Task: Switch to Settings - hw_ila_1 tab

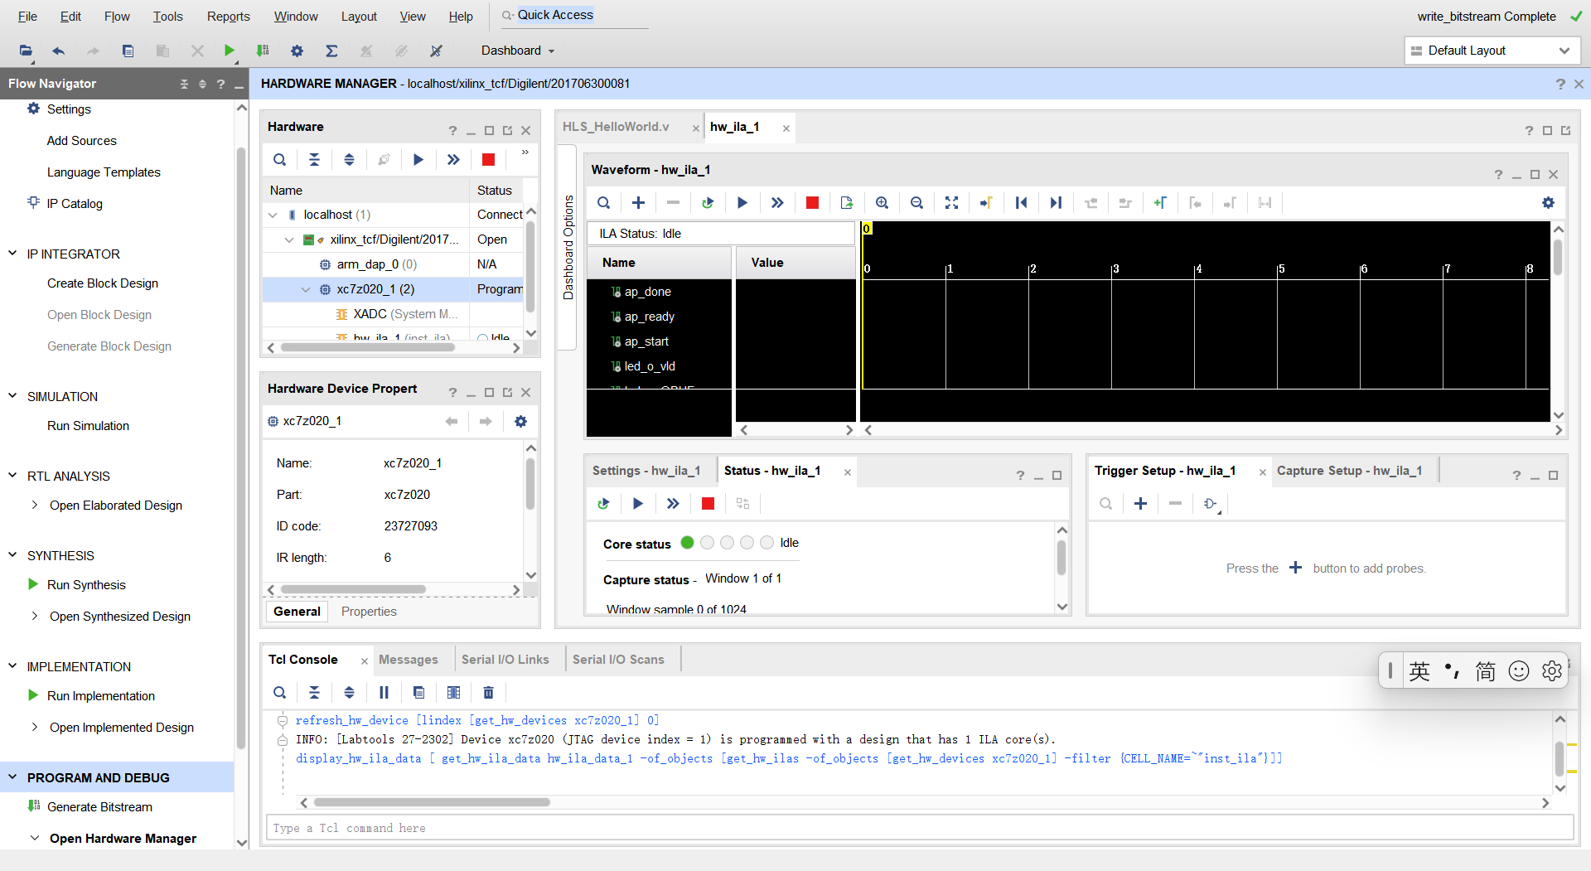Action: [646, 471]
